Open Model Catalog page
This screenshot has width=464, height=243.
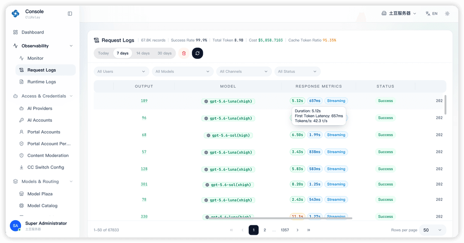click(x=42, y=206)
